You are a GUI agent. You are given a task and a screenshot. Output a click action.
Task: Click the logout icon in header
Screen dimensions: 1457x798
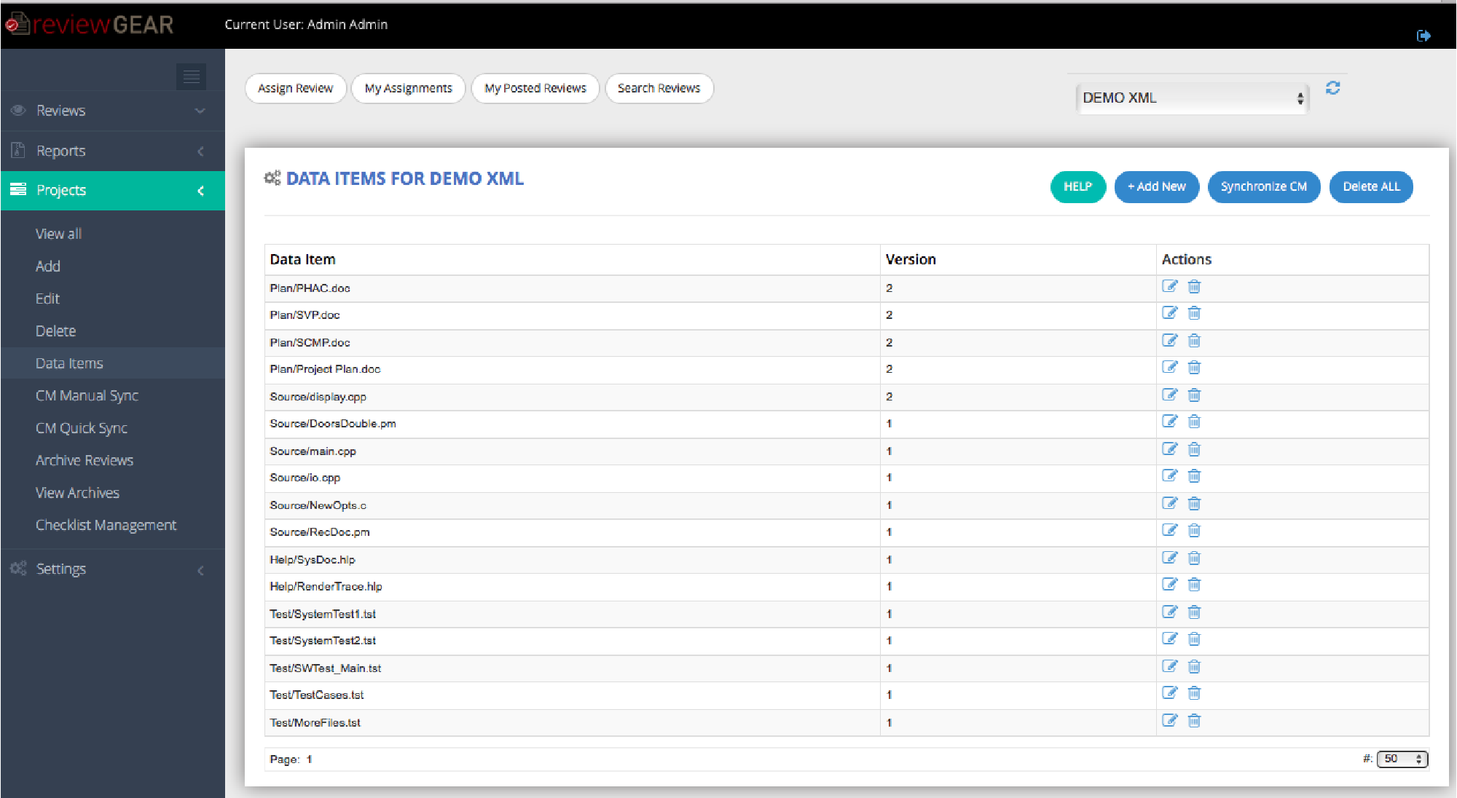(1423, 36)
